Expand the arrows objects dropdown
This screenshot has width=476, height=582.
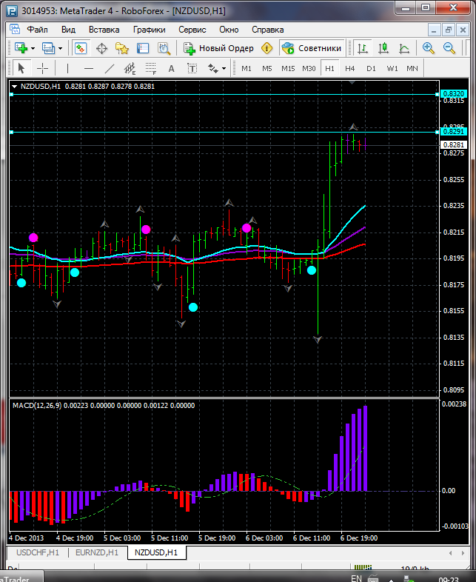[224, 68]
